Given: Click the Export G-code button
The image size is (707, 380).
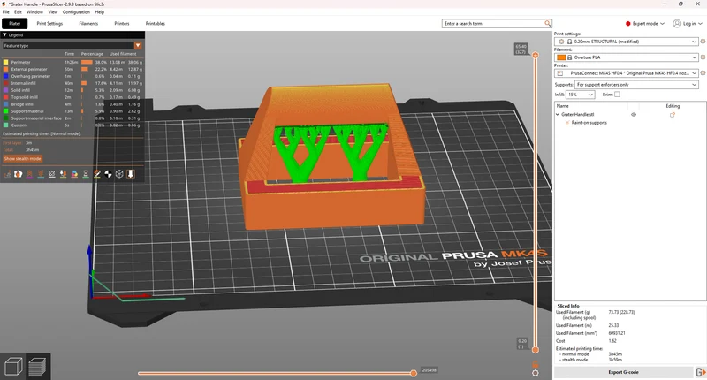Looking at the screenshot, I should pyautogui.click(x=623, y=372).
